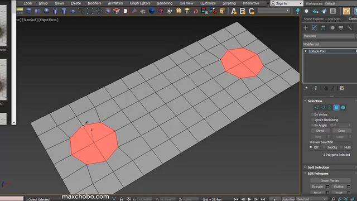
Task: Select Polygon sub-object level icon
Action: (336, 108)
